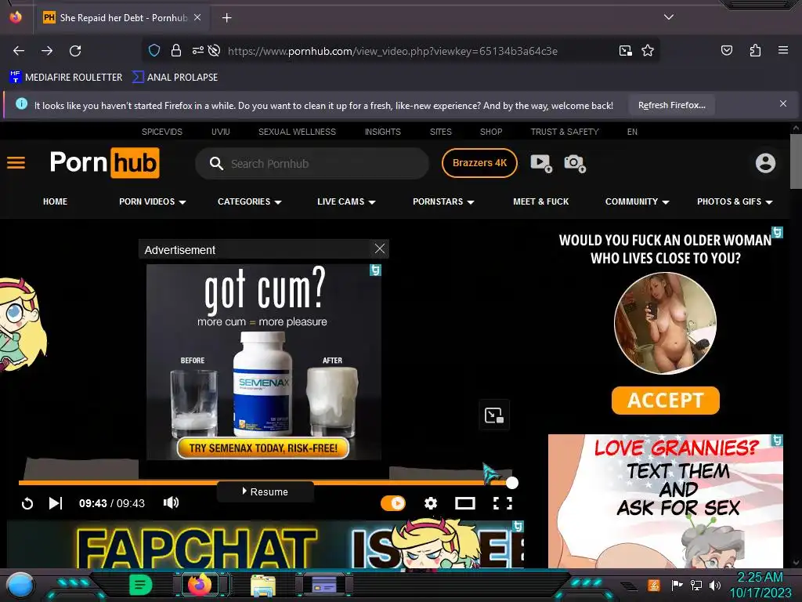
Task: Skip to the next video
Action: [x=56, y=503]
